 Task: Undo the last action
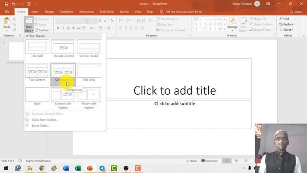(x=13, y=4)
